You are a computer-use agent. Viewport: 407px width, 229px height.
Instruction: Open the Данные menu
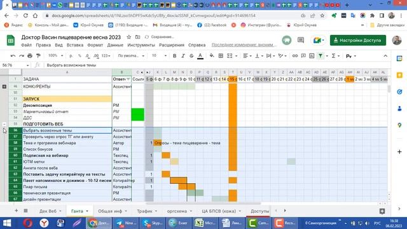115,45
